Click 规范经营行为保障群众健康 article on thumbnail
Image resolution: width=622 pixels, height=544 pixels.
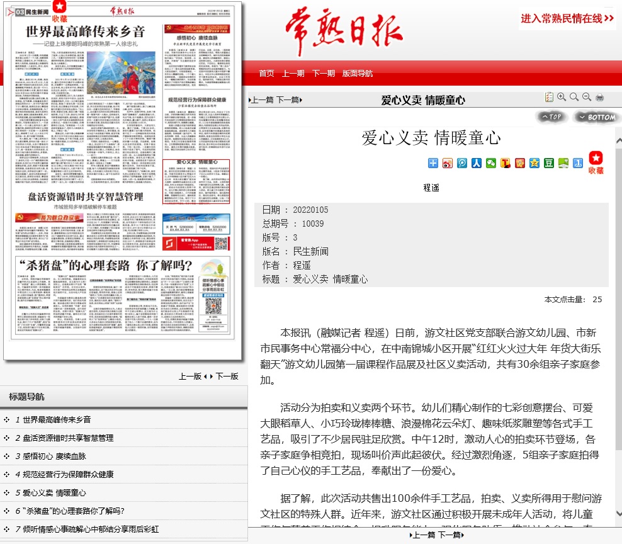pos(197,123)
